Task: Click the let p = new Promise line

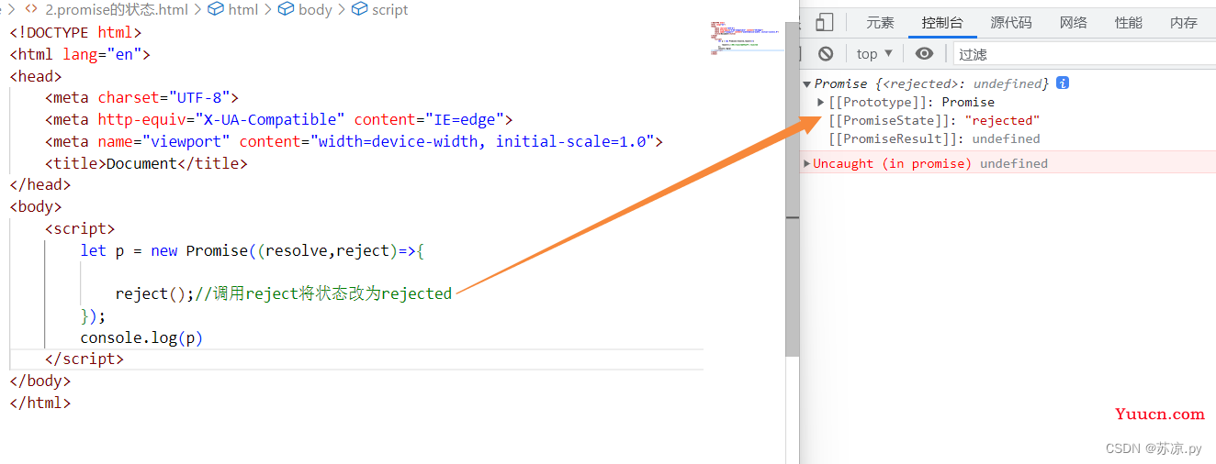Action: [x=253, y=250]
